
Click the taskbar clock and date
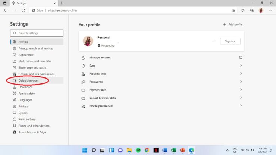click(x=263, y=150)
